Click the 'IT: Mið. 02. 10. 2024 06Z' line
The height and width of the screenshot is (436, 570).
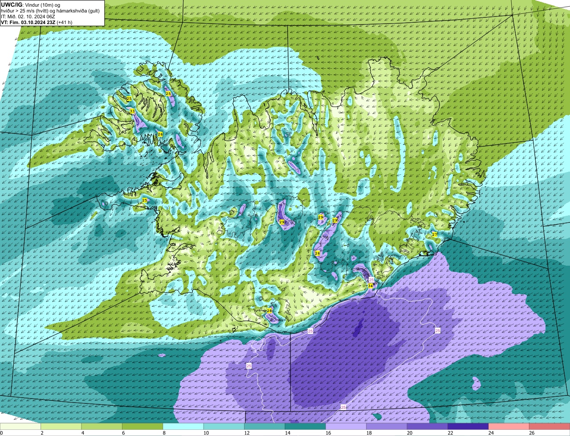[28, 16]
